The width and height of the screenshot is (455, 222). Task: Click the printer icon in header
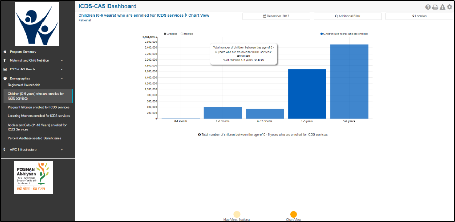[x=435, y=7]
